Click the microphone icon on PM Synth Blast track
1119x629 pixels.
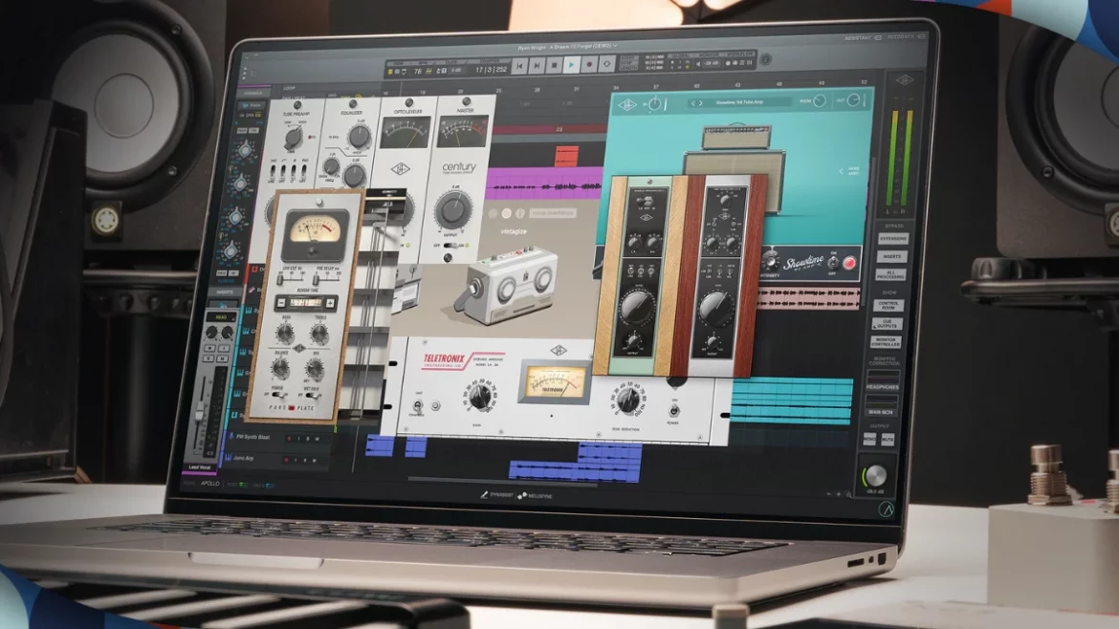pyautogui.click(x=230, y=437)
